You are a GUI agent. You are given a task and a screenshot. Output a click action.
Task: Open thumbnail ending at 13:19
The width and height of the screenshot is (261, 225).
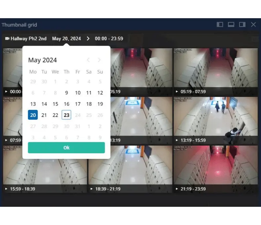(141, 120)
